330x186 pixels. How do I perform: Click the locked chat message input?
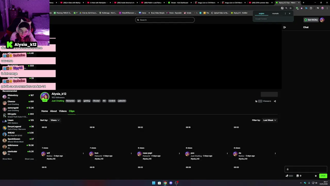306,169
